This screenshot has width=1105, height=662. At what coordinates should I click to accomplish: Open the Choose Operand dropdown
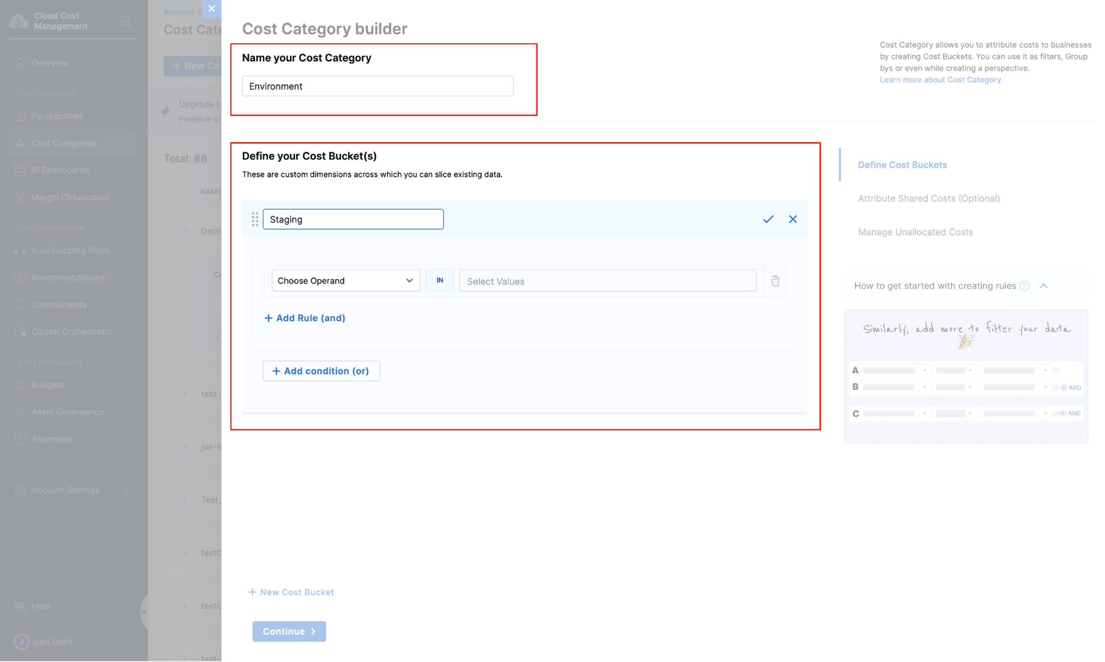coord(345,281)
